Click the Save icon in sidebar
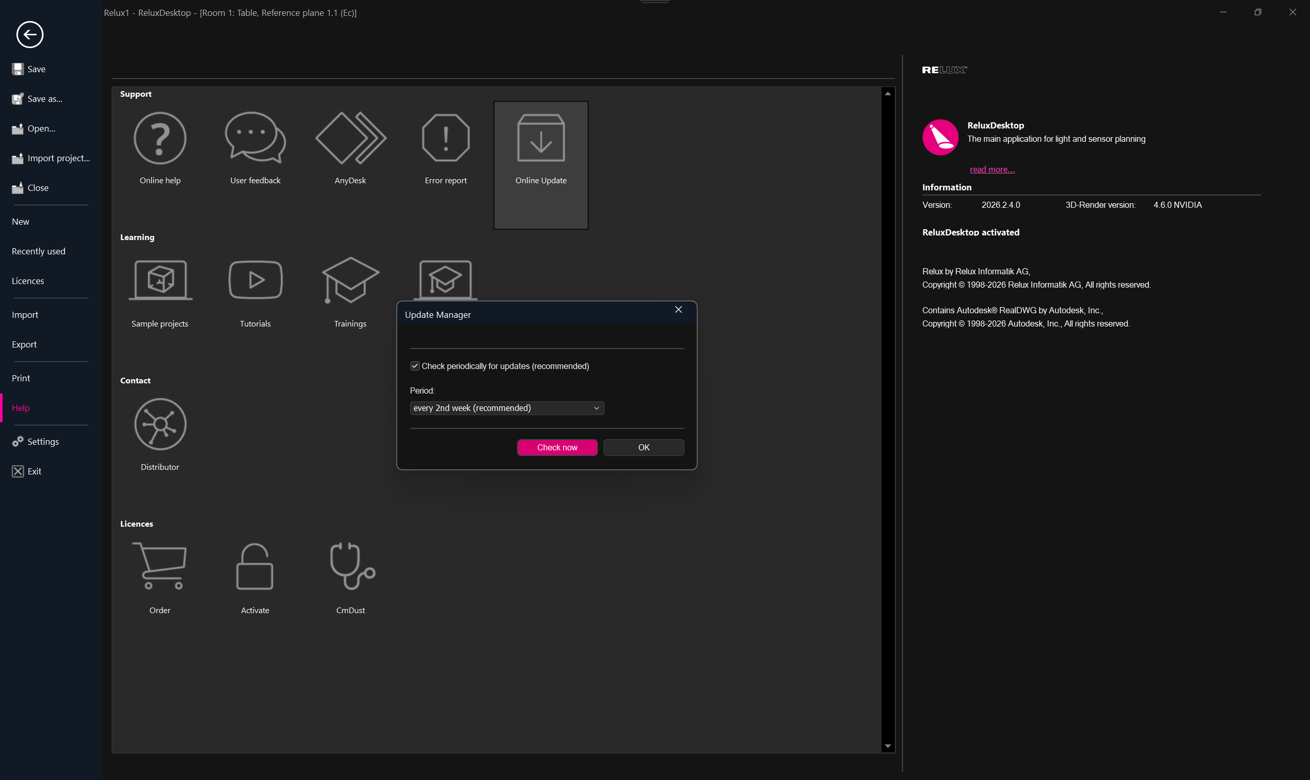The image size is (1310, 780). 18,70
